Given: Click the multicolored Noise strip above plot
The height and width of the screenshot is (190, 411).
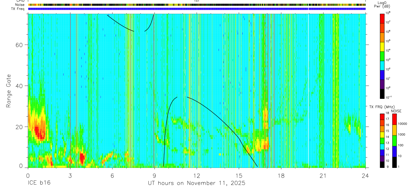Looking at the screenshot, I should 197,5.
